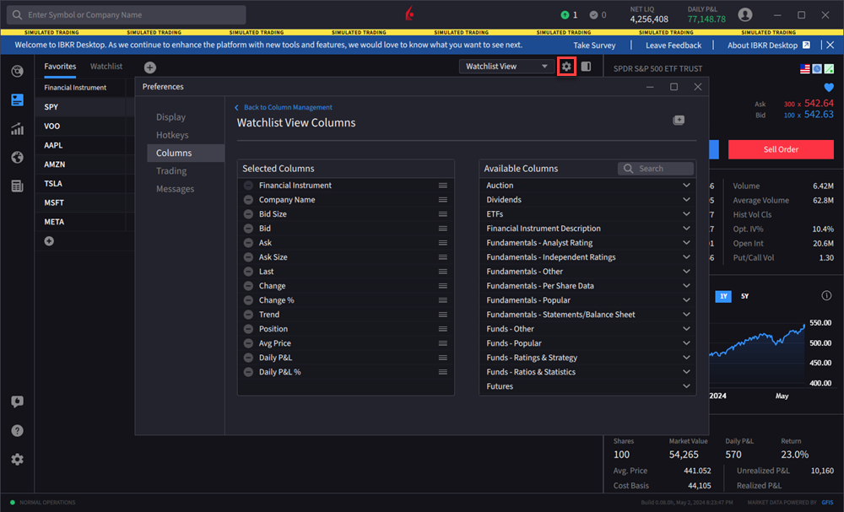Open the help question mark icon

coord(17,431)
